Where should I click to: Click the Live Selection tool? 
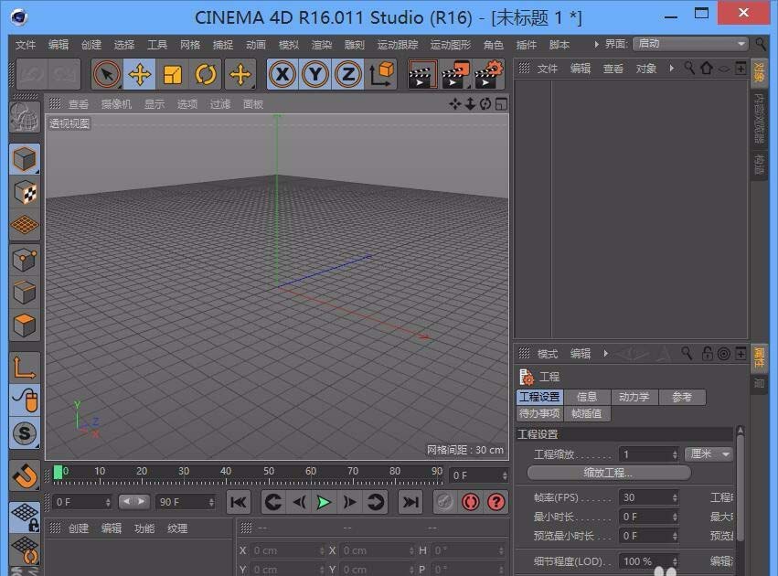(107, 74)
